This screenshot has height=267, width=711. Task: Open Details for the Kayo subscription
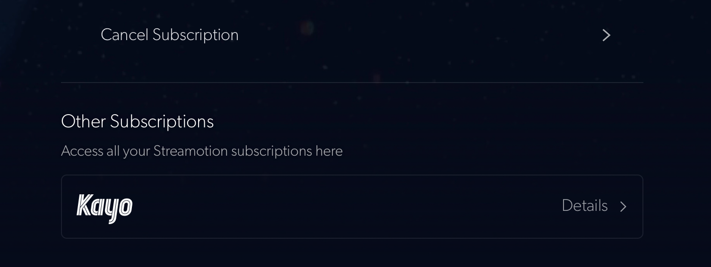[584, 206]
